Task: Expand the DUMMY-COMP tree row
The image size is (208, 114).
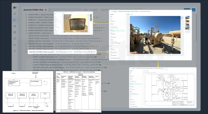Action: (x=26, y=15)
